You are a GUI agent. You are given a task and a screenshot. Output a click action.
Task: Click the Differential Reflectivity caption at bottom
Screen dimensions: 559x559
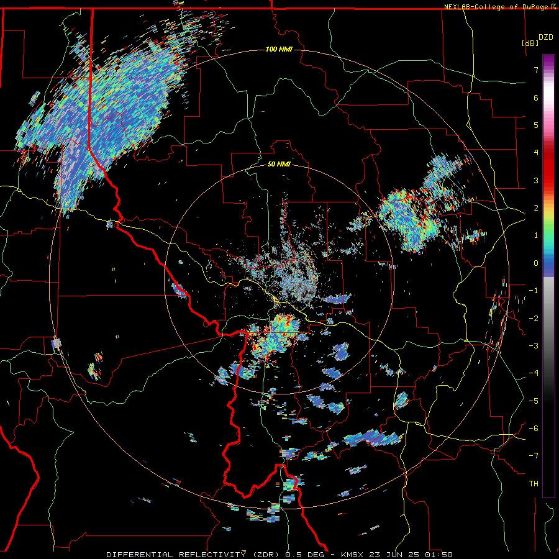279,555
